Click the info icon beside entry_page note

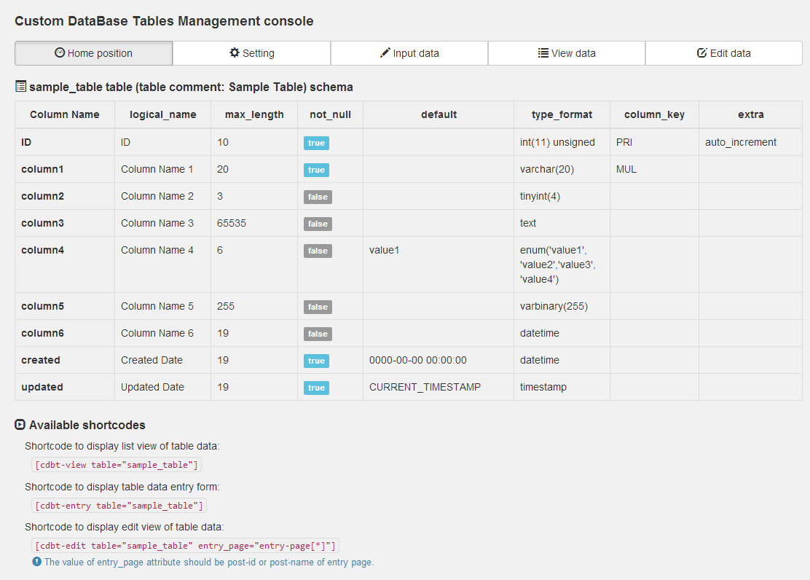36,562
